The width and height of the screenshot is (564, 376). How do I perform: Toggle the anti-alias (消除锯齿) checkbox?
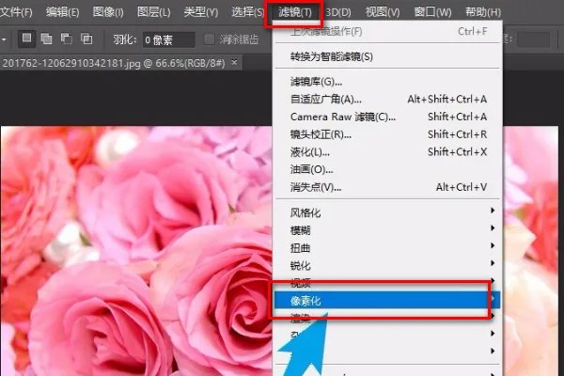(x=209, y=39)
